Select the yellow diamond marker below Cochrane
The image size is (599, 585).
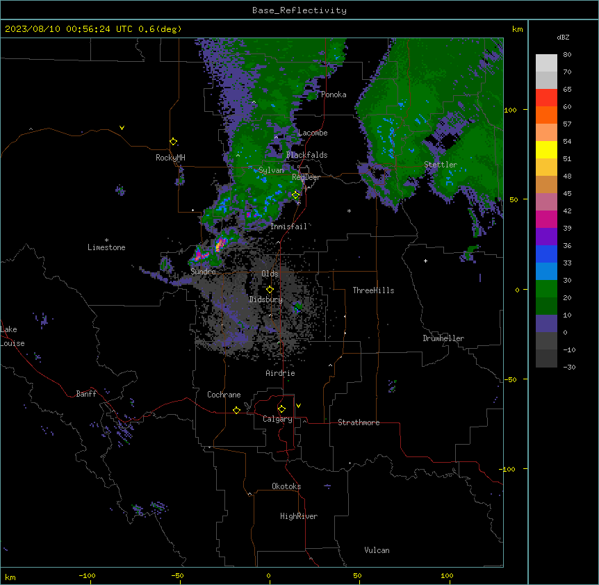coord(236,410)
